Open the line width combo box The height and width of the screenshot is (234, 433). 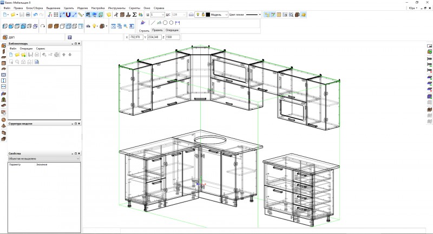coord(158,15)
